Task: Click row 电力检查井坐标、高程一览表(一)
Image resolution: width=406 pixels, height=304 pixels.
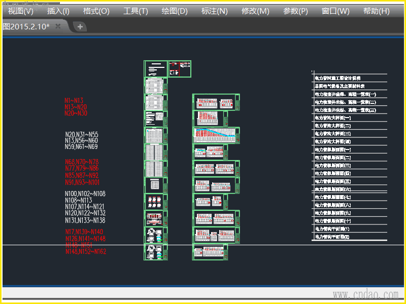Action: pyautogui.click(x=350, y=94)
